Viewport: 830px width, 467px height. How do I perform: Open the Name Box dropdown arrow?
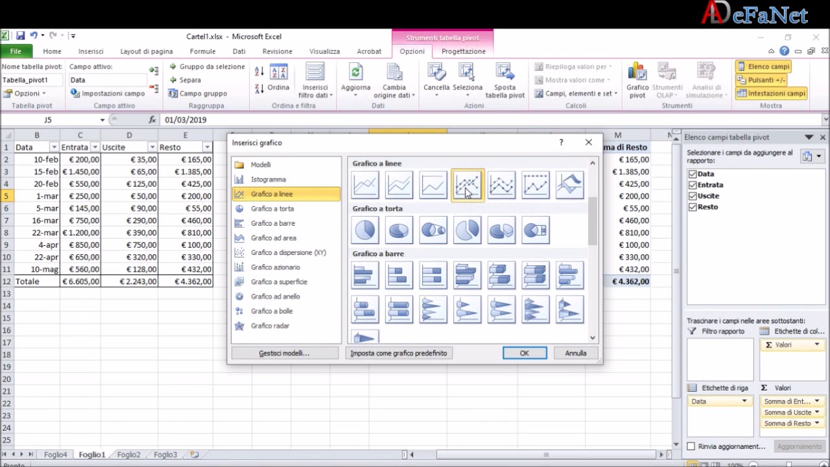102,120
